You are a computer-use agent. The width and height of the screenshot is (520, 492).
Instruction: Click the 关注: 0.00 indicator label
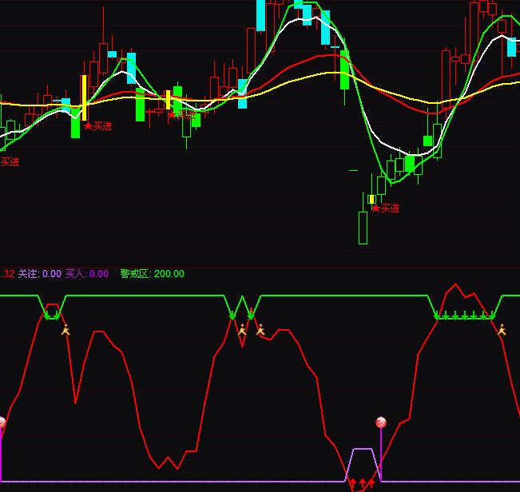(39, 274)
